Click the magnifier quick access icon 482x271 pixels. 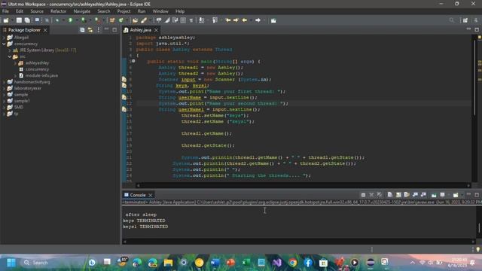coord(451,20)
